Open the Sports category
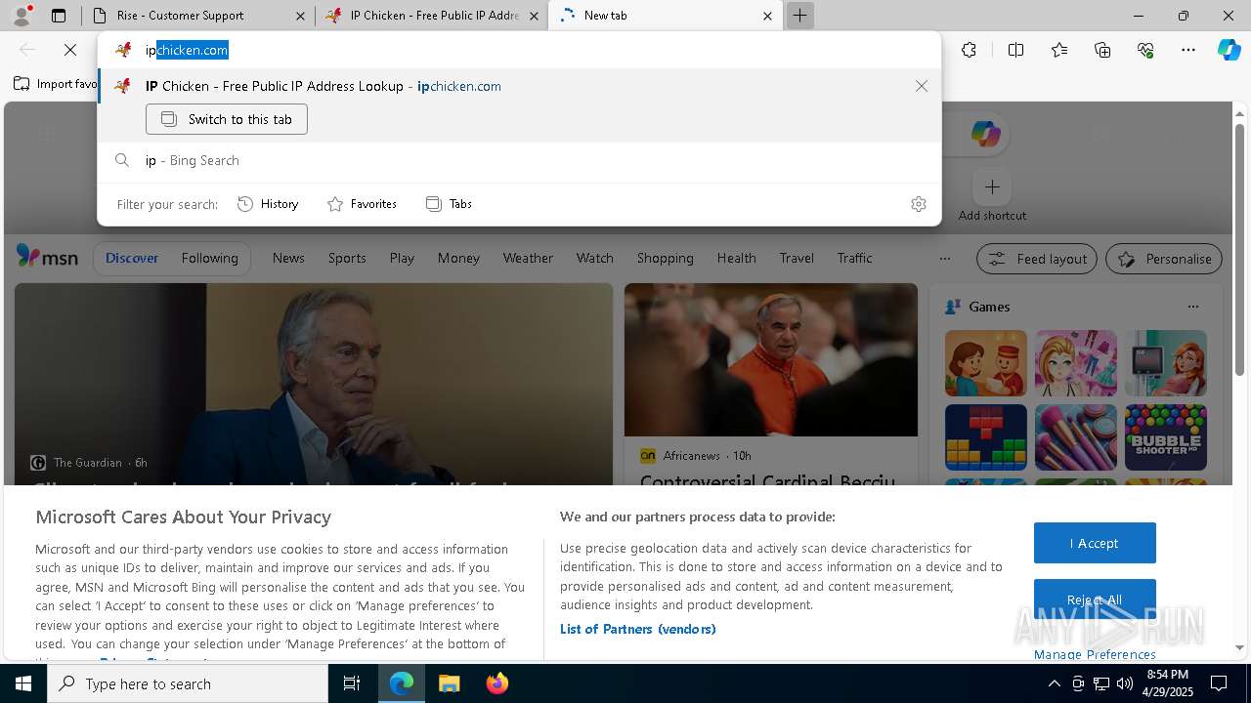Screen dimensions: 1251x703 347,258
